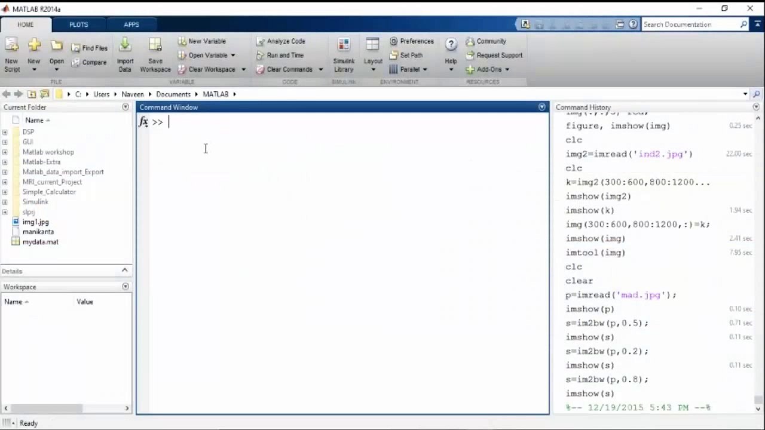This screenshot has height=430, width=765.
Task: Switch to the APPS tab
Action: coord(131,24)
